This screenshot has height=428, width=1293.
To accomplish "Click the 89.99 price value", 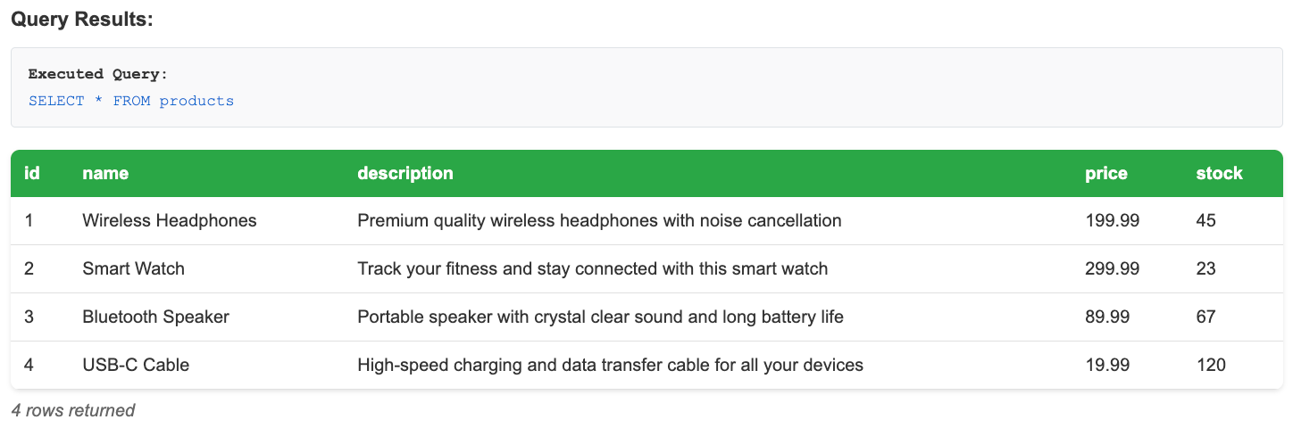I will 1108,317.
